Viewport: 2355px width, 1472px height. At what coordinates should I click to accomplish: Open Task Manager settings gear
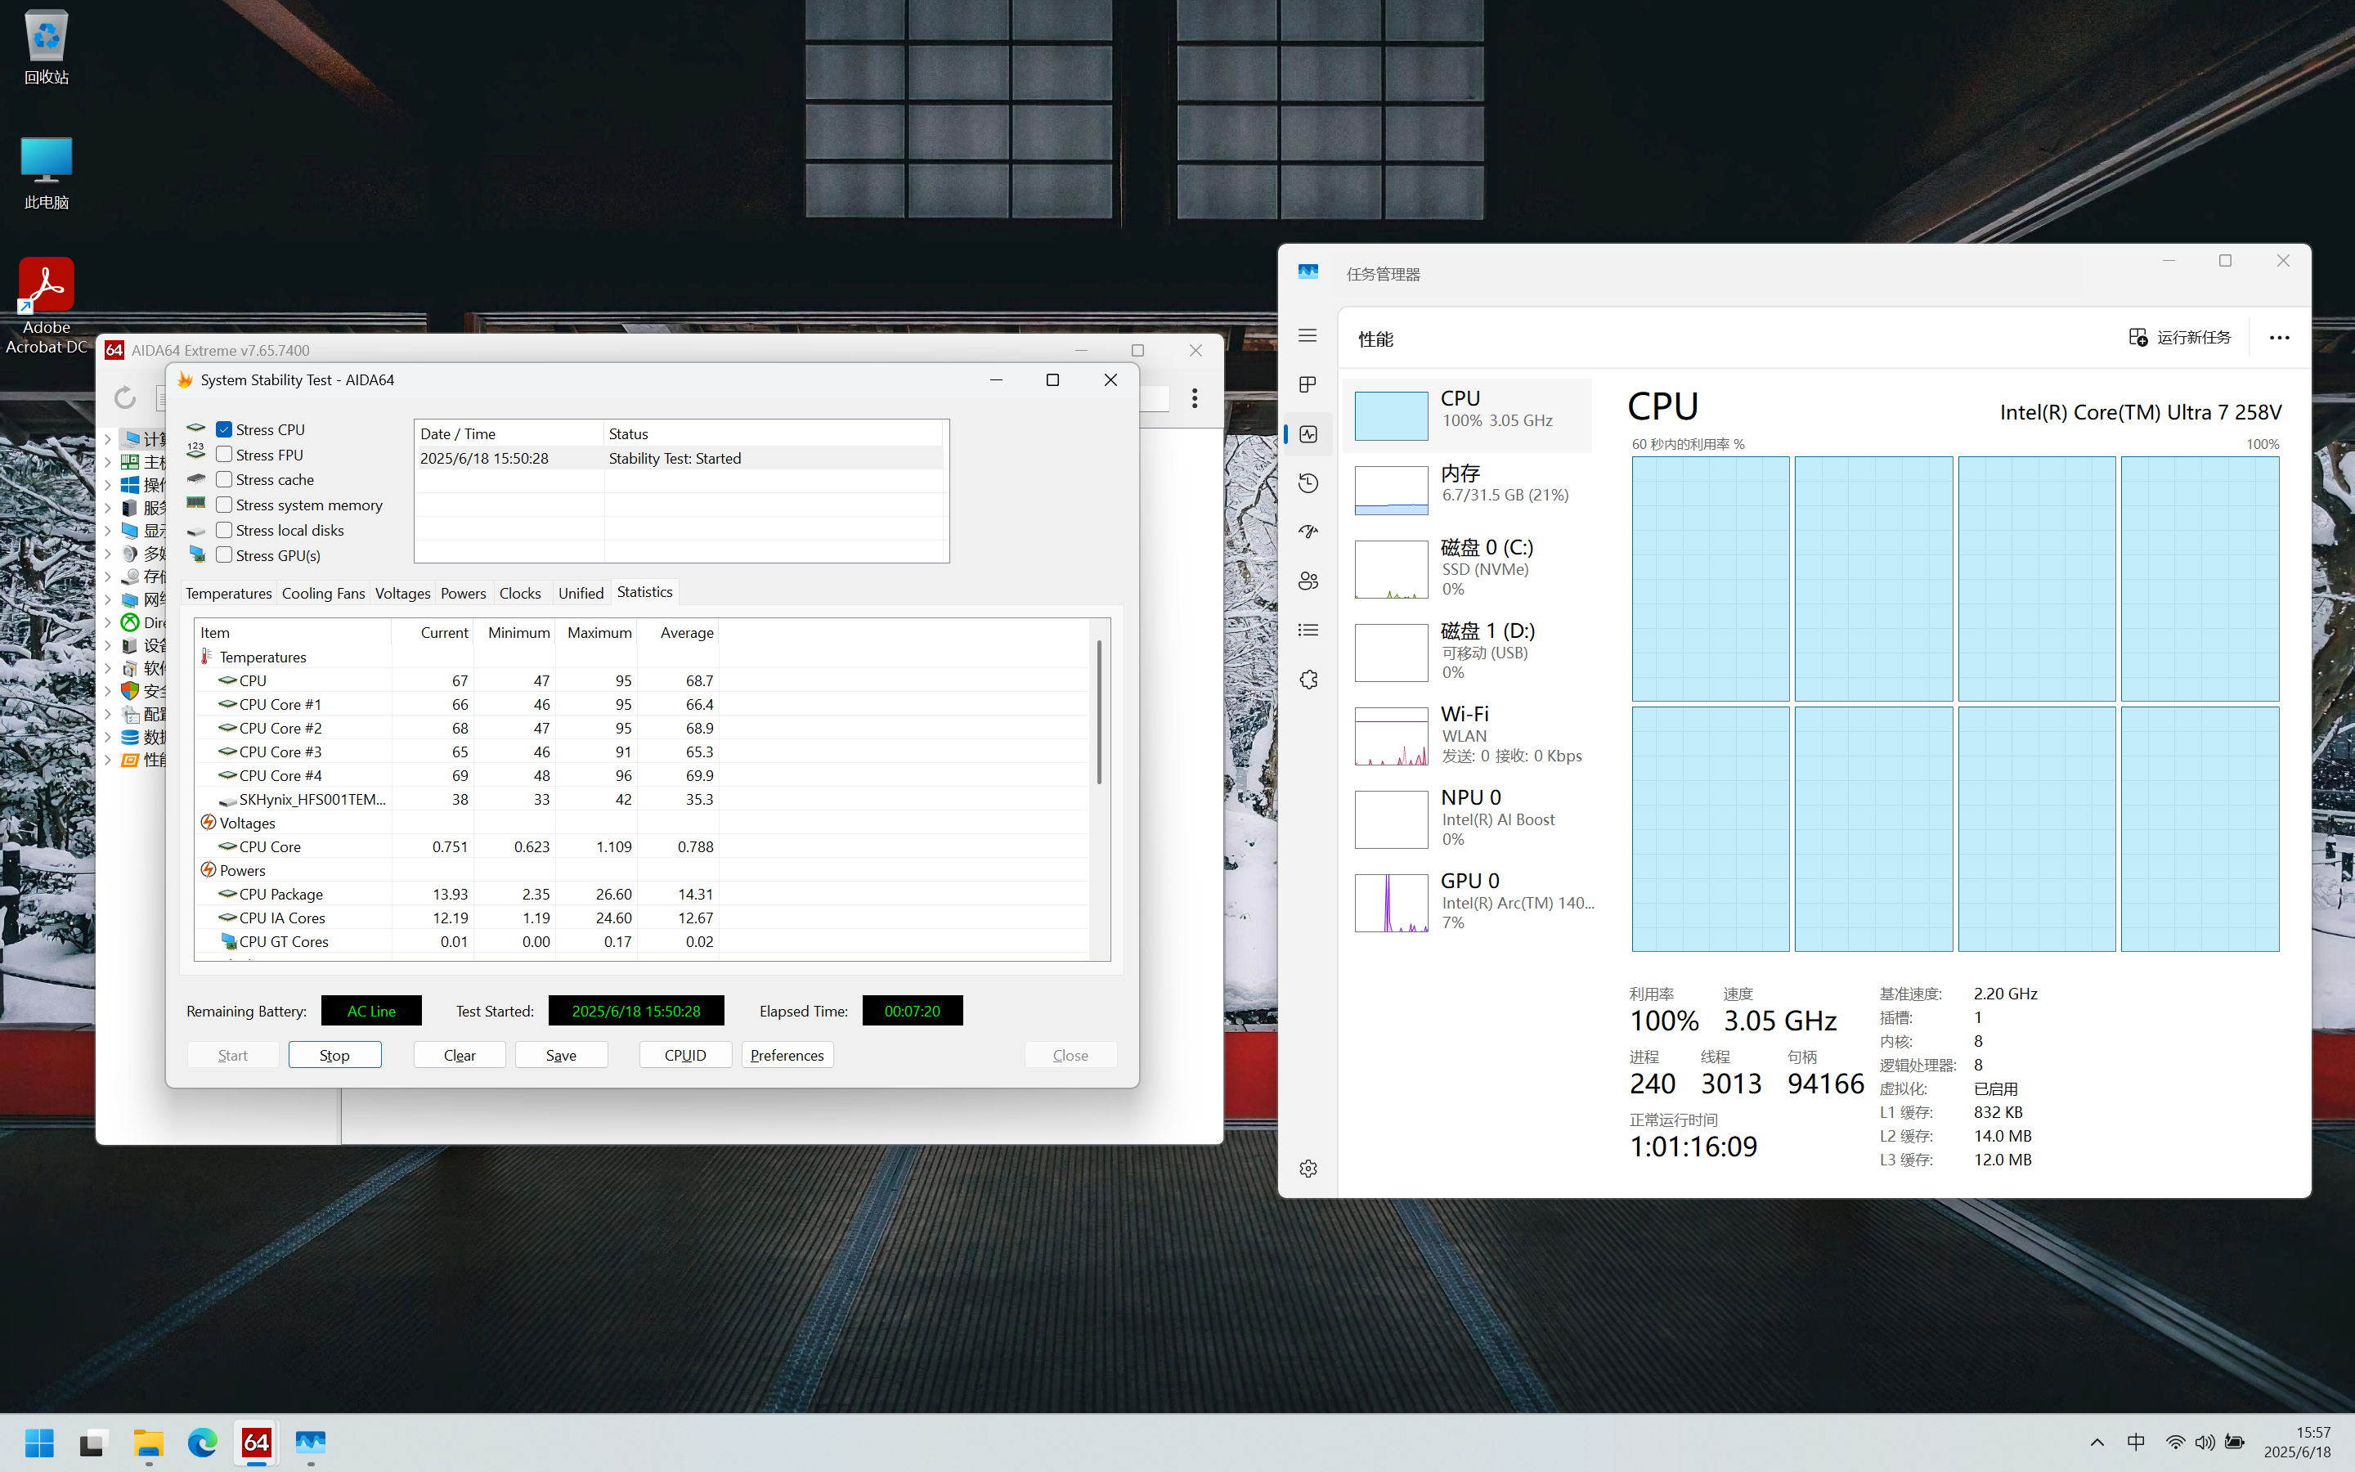point(1308,1169)
